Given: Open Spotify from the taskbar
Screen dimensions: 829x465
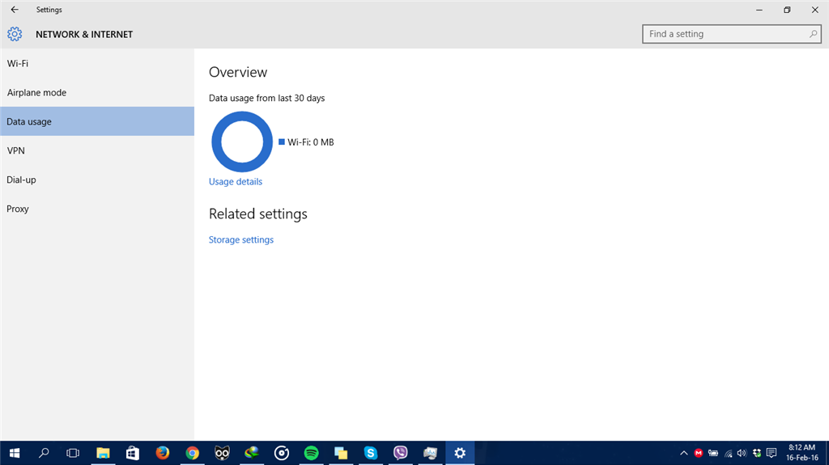Looking at the screenshot, I should pyautogui.click(x=312, y=453).
